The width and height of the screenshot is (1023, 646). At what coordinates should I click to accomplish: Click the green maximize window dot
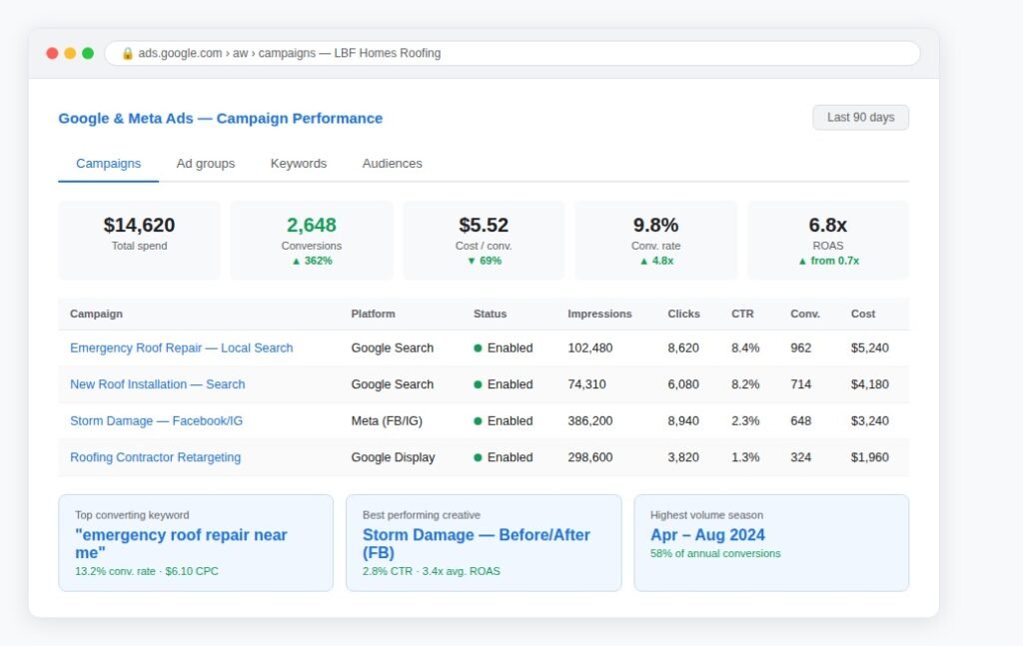pos(88,54)
